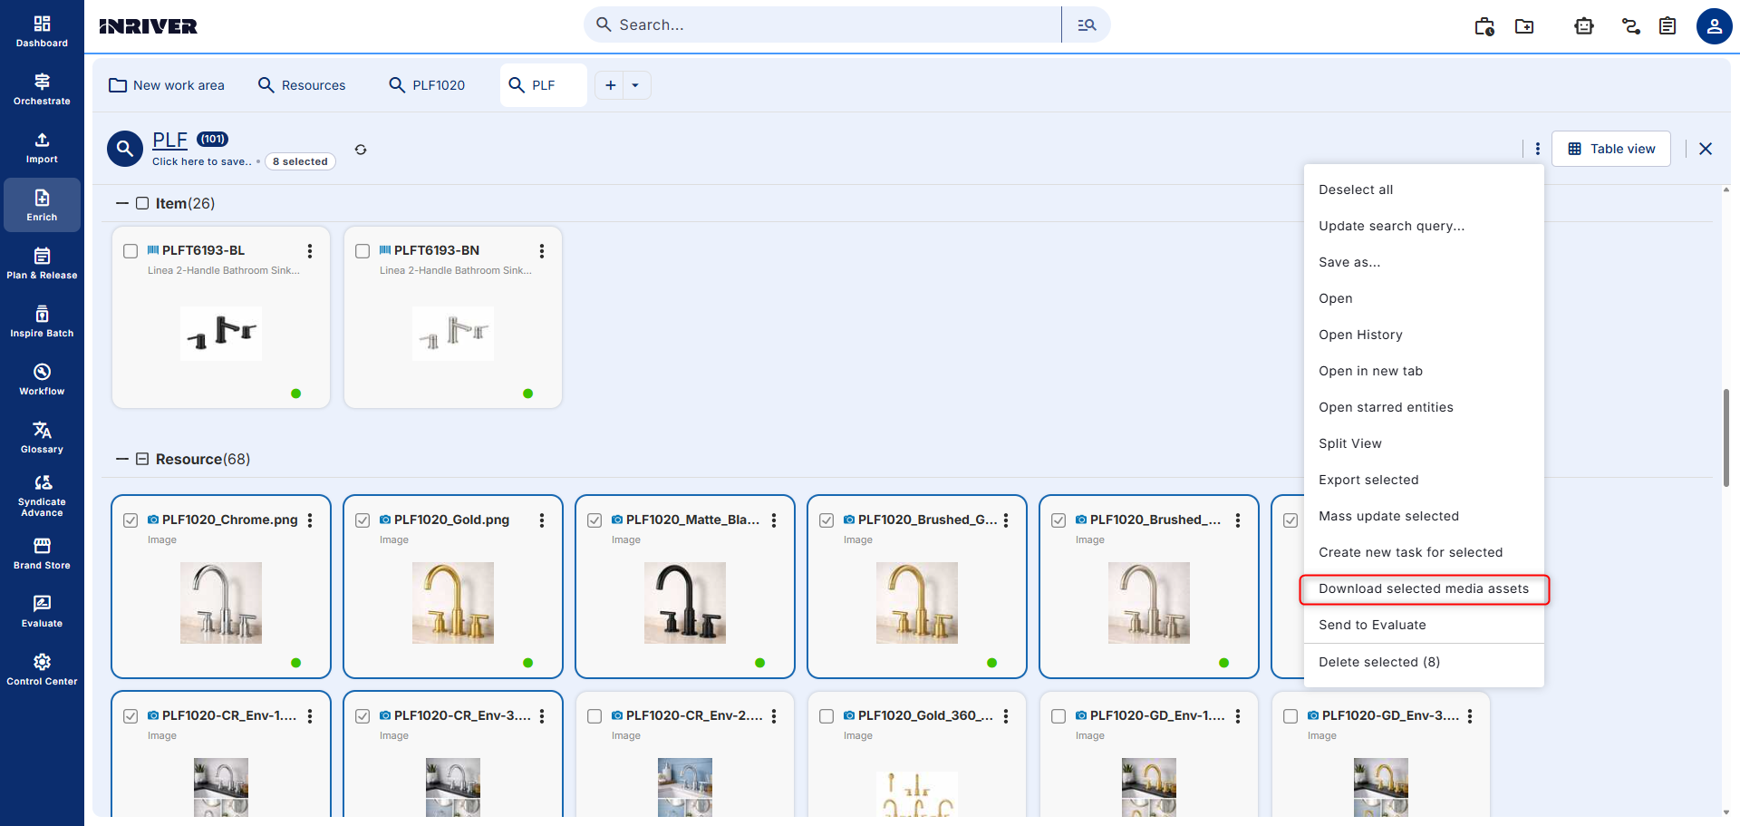
Task: Open the PLF1020_Gold.png faucet thumbnail
Action: 453,603
